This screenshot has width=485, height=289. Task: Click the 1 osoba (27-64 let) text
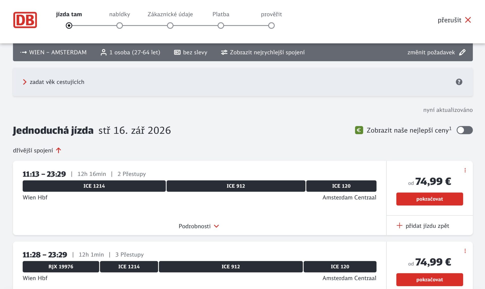[135, 52]
